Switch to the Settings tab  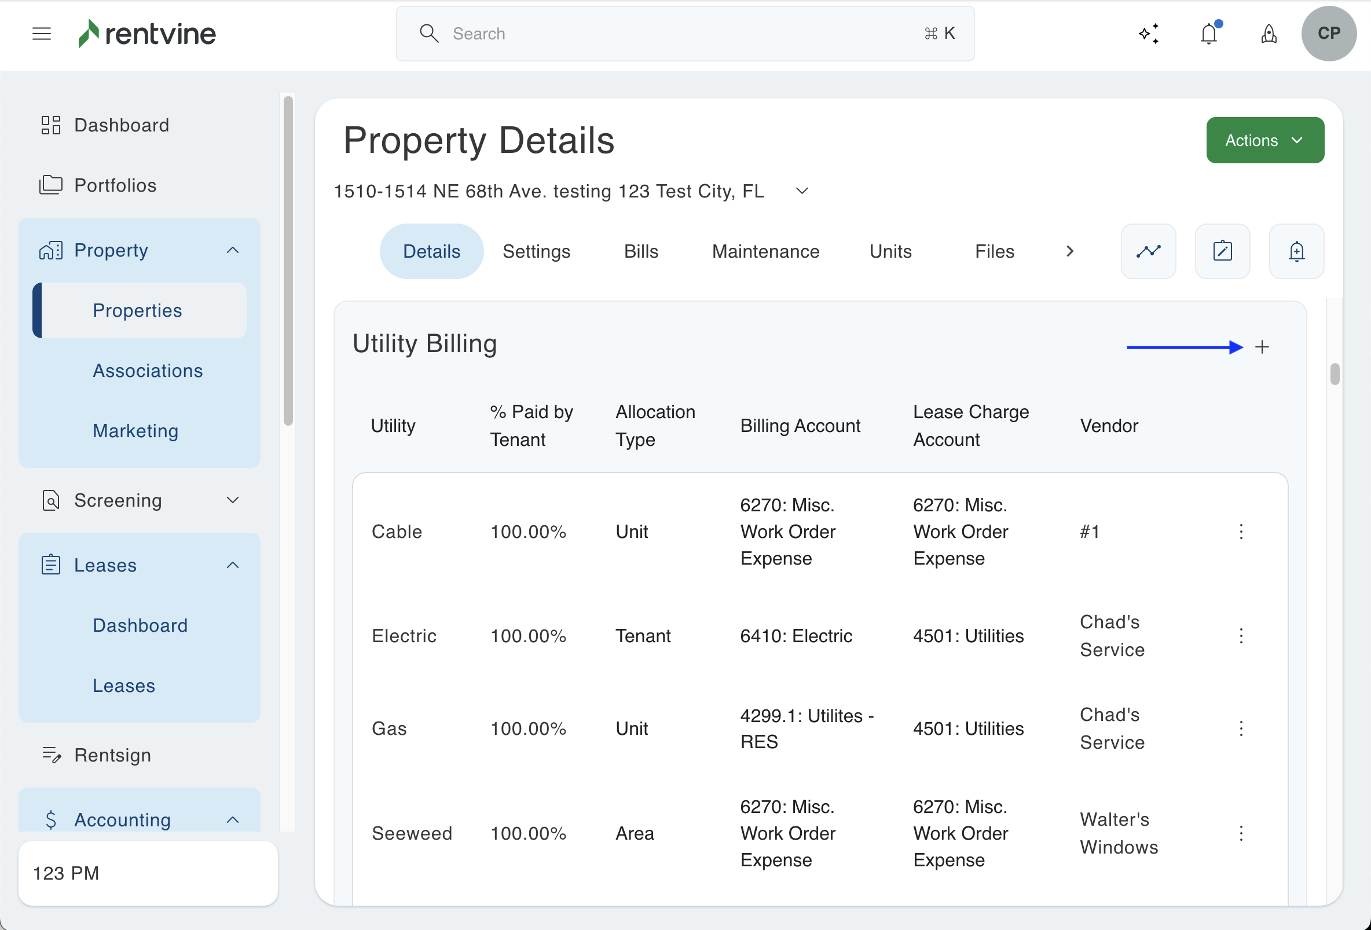click(536, 251)
